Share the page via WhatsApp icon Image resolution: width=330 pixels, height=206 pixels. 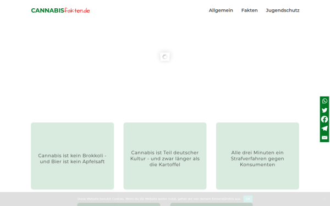pyautogui.click(x=324, y=101)
